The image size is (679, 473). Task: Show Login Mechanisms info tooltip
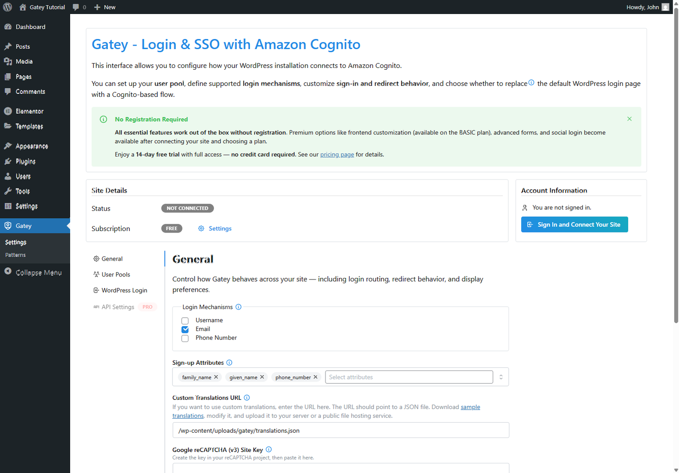(x=238, y=307)
